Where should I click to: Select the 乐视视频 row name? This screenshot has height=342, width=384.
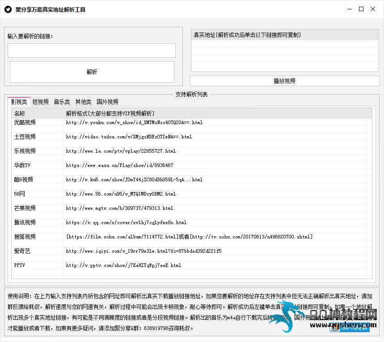25,151
